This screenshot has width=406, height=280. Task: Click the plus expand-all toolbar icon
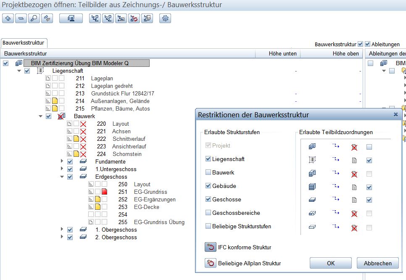click(x=8, y=18)
